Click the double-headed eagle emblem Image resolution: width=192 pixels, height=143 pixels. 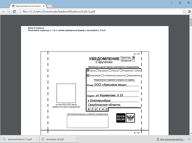130,118
